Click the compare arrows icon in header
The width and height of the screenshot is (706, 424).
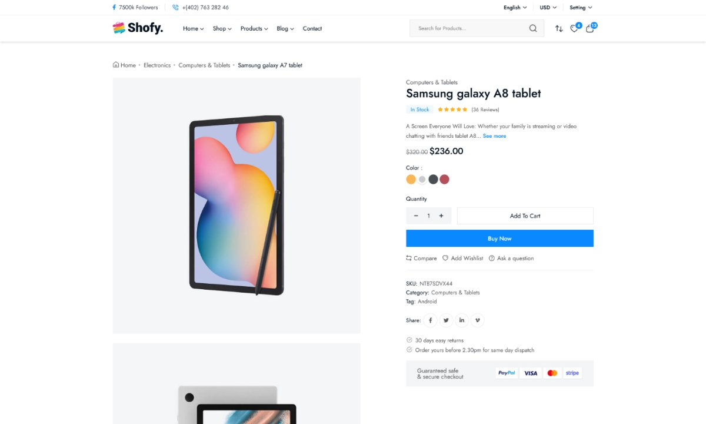[x=559, y=28]
